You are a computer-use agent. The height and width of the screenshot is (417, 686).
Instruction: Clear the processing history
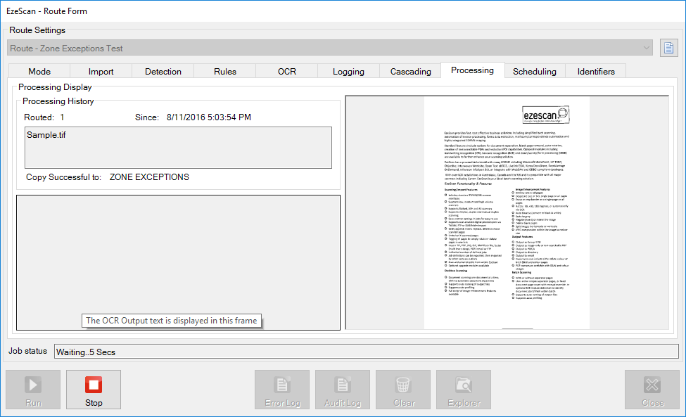[403, 390]
